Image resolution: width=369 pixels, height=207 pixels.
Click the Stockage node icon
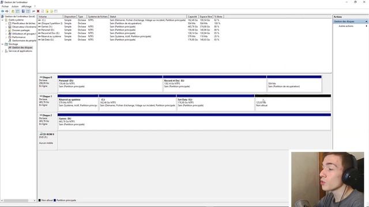pyautogui.click(x=6, y=44)
